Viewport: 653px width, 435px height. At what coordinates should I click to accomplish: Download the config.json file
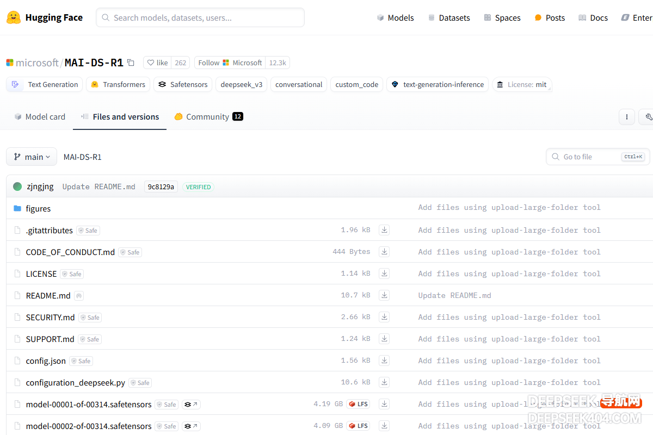point(384,361)
